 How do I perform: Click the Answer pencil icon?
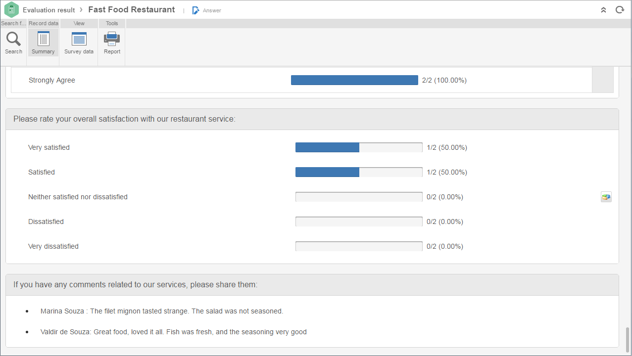click(196, 10)
